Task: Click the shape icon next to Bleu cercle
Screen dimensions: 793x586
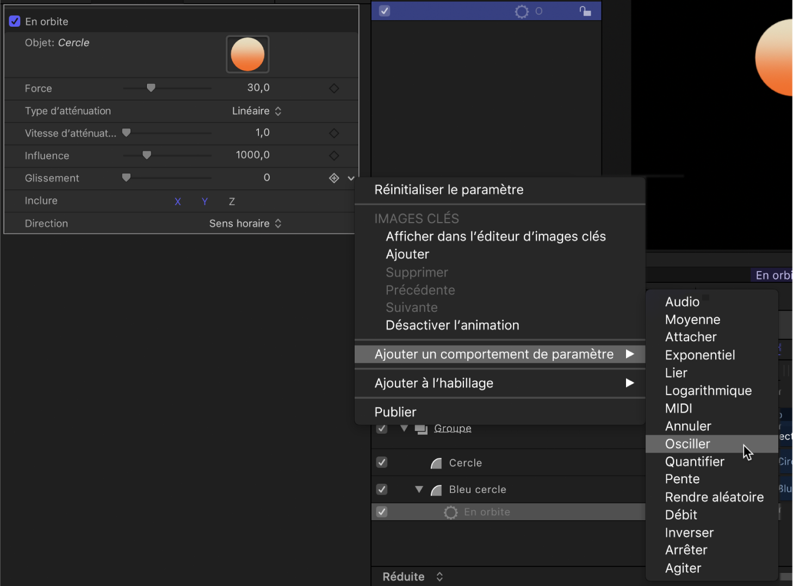Action: 436,489
